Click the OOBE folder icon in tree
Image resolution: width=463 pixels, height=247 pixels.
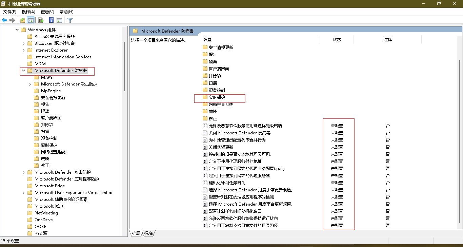click(30, 226)
